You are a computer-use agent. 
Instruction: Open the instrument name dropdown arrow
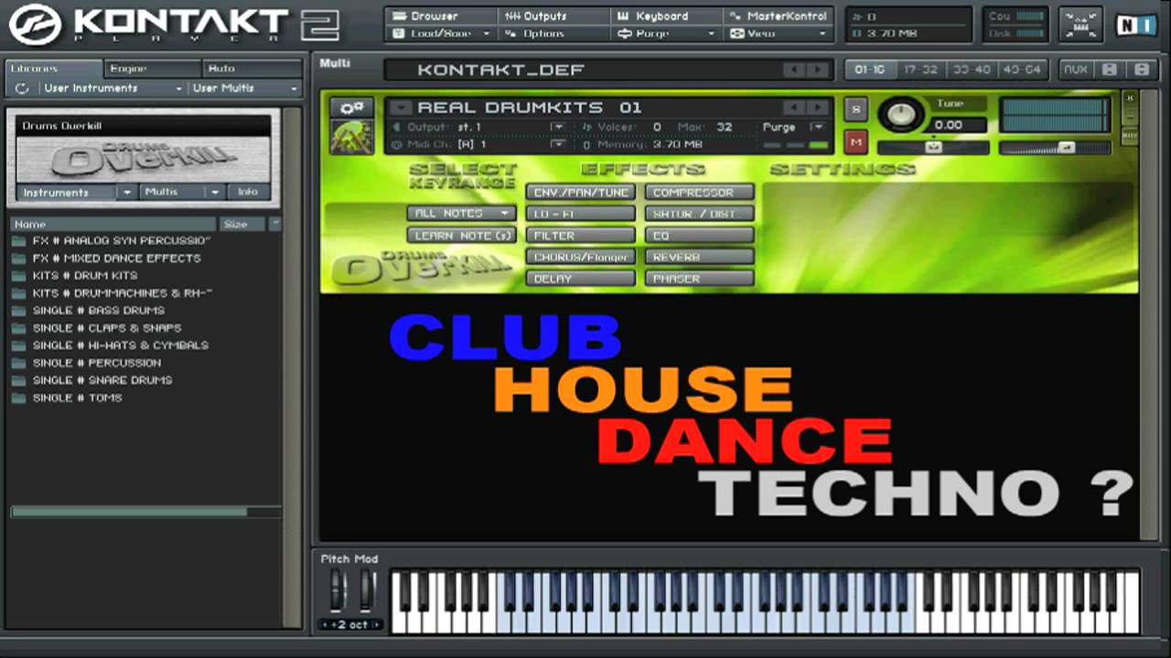point(401,108)
